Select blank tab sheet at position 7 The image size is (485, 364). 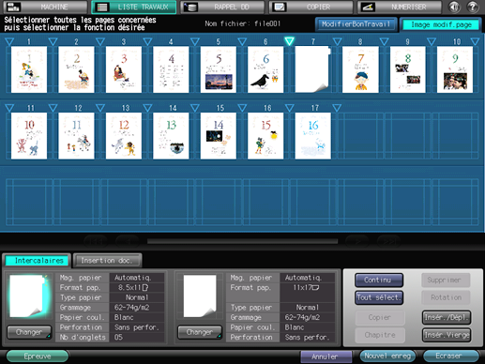[312, 69]
